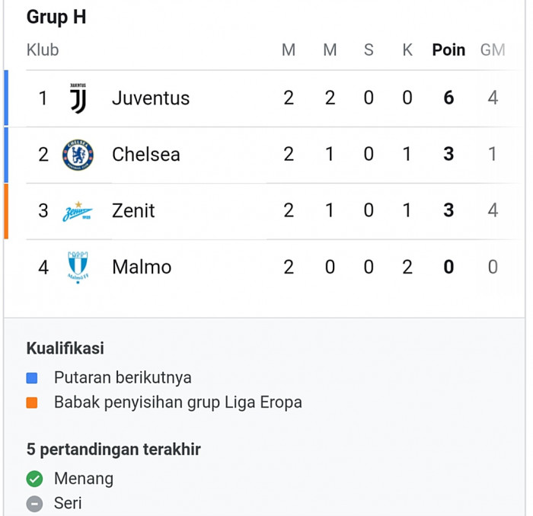The height and width of the screenshot is (516, 533).
Task: Click the GM column header
Action: click(493, 50)
